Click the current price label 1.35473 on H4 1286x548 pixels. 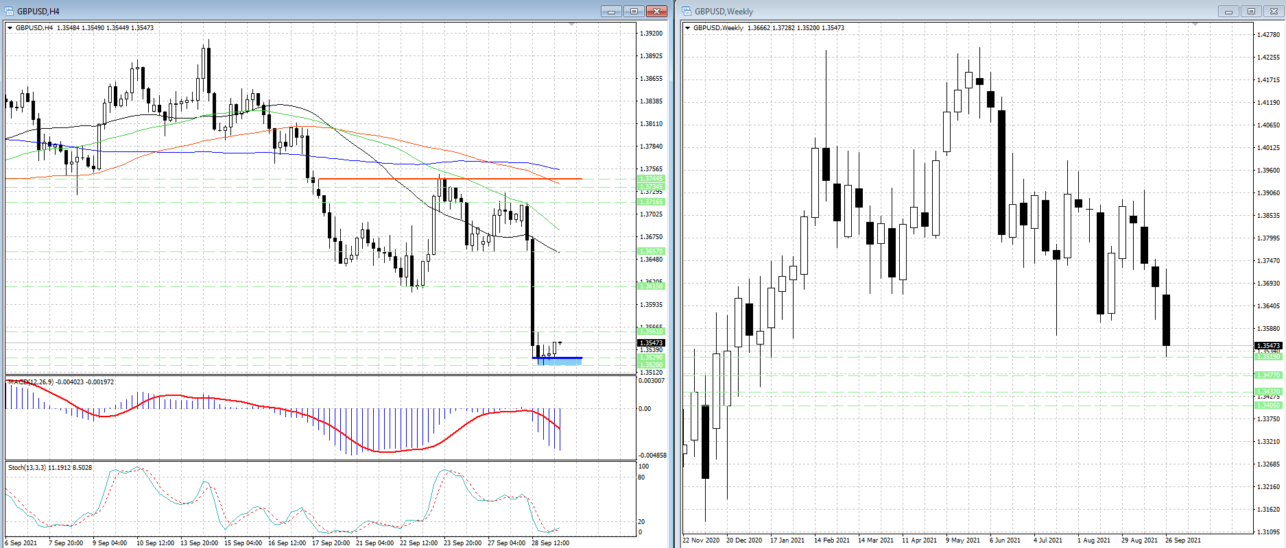652,342
